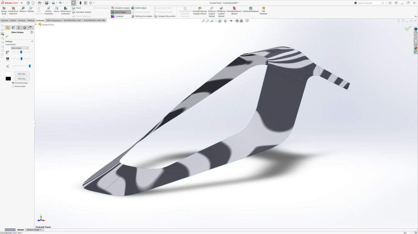Open the Save button dropdown arrow

49,3
